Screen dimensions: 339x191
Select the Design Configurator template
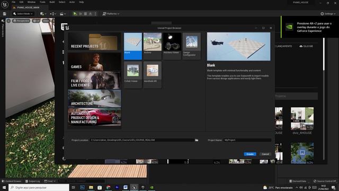pos(192,46)
